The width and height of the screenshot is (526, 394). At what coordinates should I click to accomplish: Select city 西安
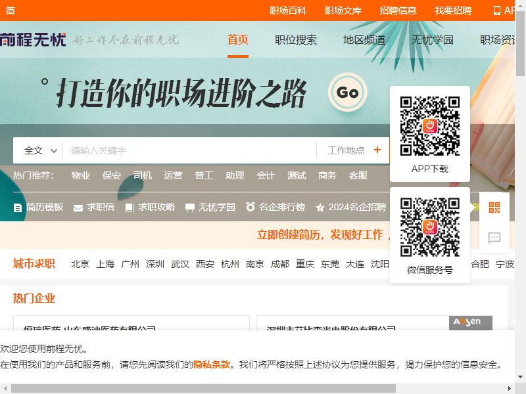(x=205, y=264)
